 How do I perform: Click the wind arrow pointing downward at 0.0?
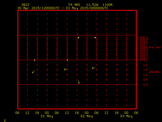tap(79, 82)
